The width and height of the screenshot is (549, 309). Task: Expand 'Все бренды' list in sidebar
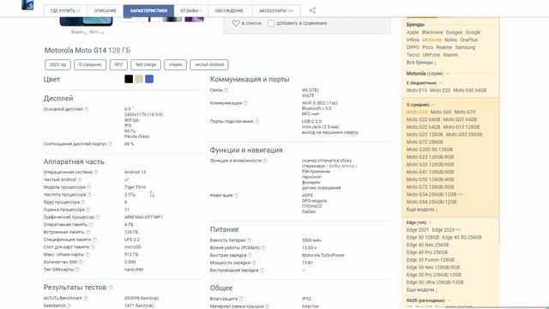click(x=421, y=63)
